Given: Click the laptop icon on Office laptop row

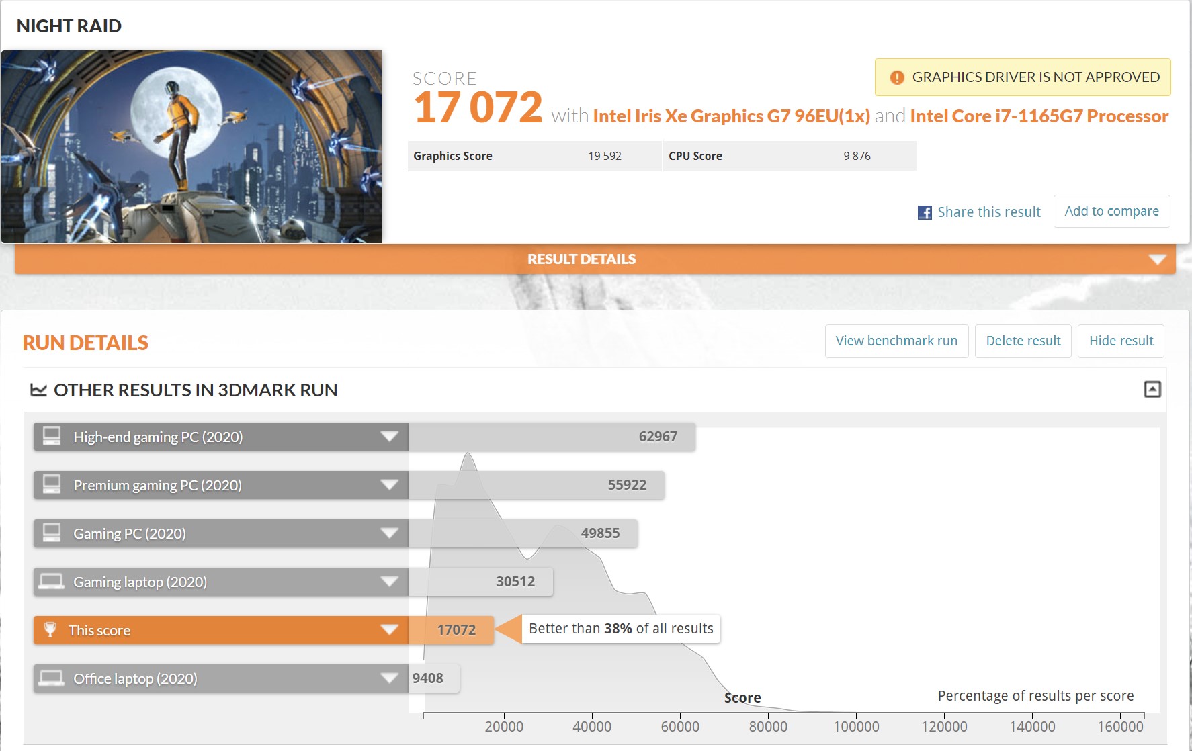Looking at the screenshot, I should (x=51, y=678).
